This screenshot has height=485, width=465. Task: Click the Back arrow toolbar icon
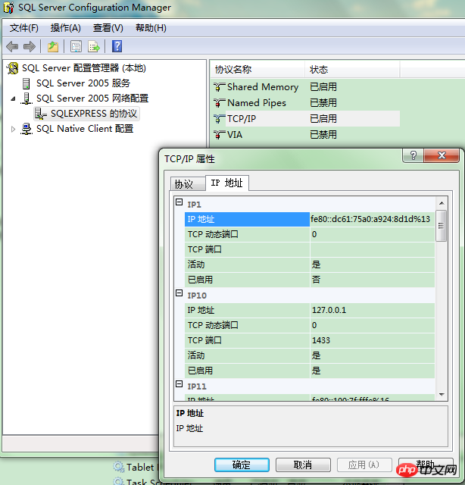[12, 47]
